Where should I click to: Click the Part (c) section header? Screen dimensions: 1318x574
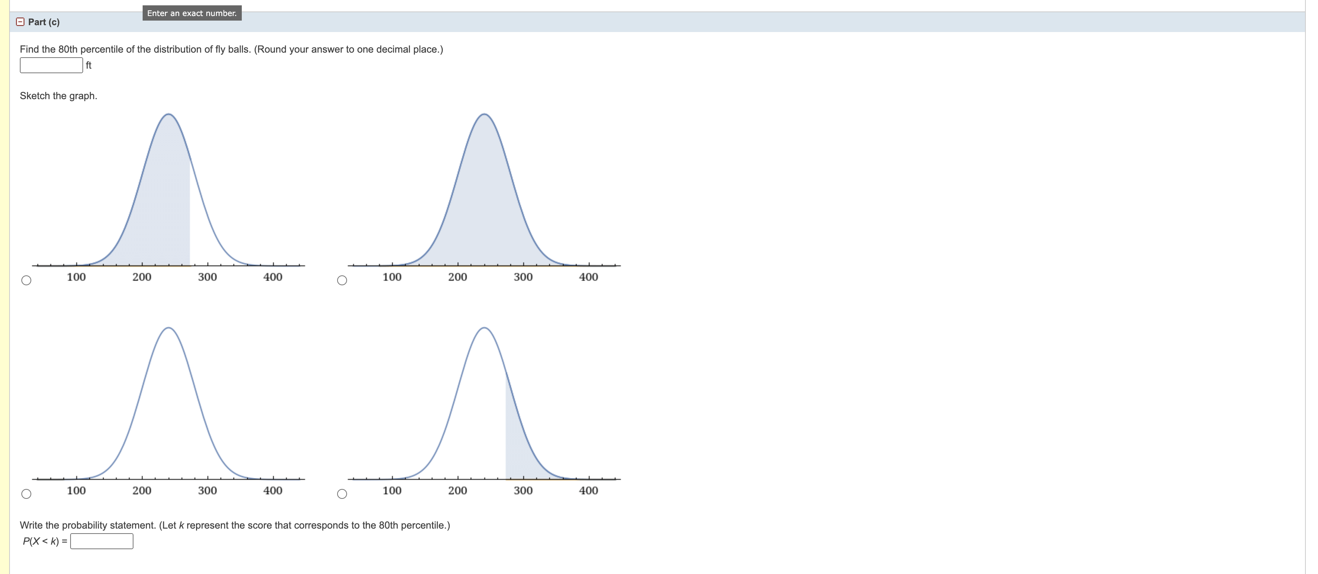click(44, 22)
